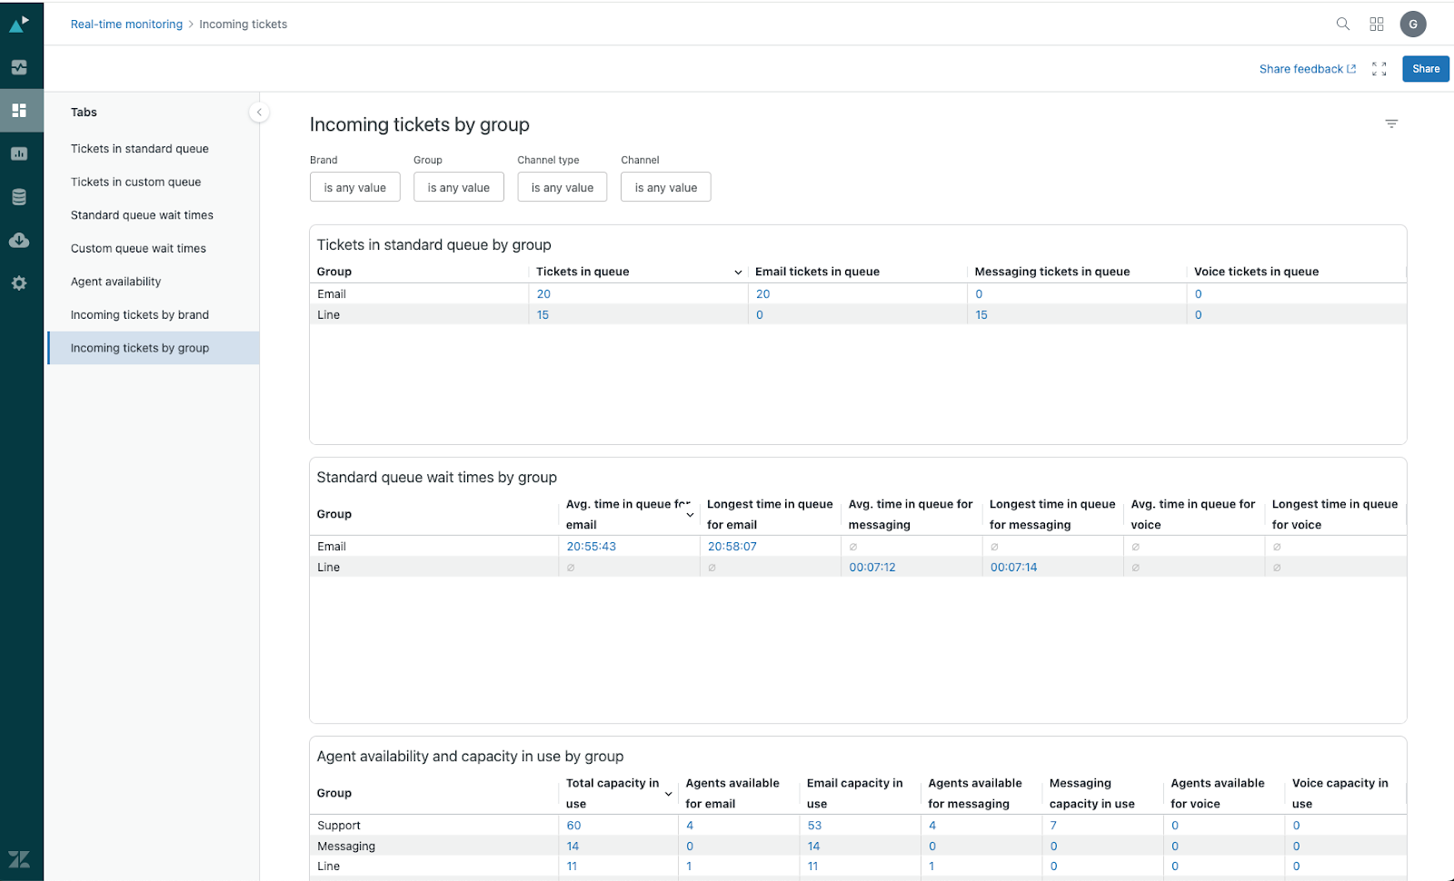Viewport: 1454px width, 881px height.
Task: Open the Channel type filter dropdown
Action: 562,187
